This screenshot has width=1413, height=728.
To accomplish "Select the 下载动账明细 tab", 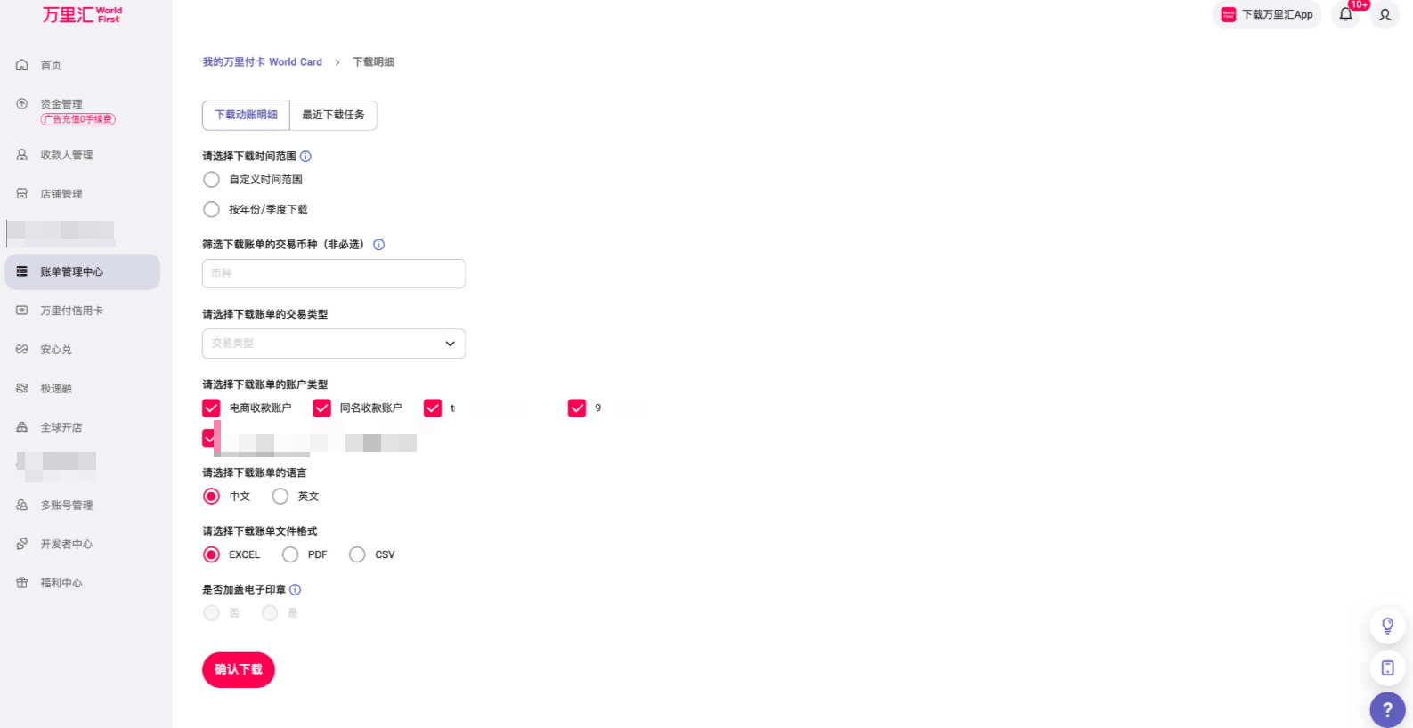I will (x=246, y=115).
